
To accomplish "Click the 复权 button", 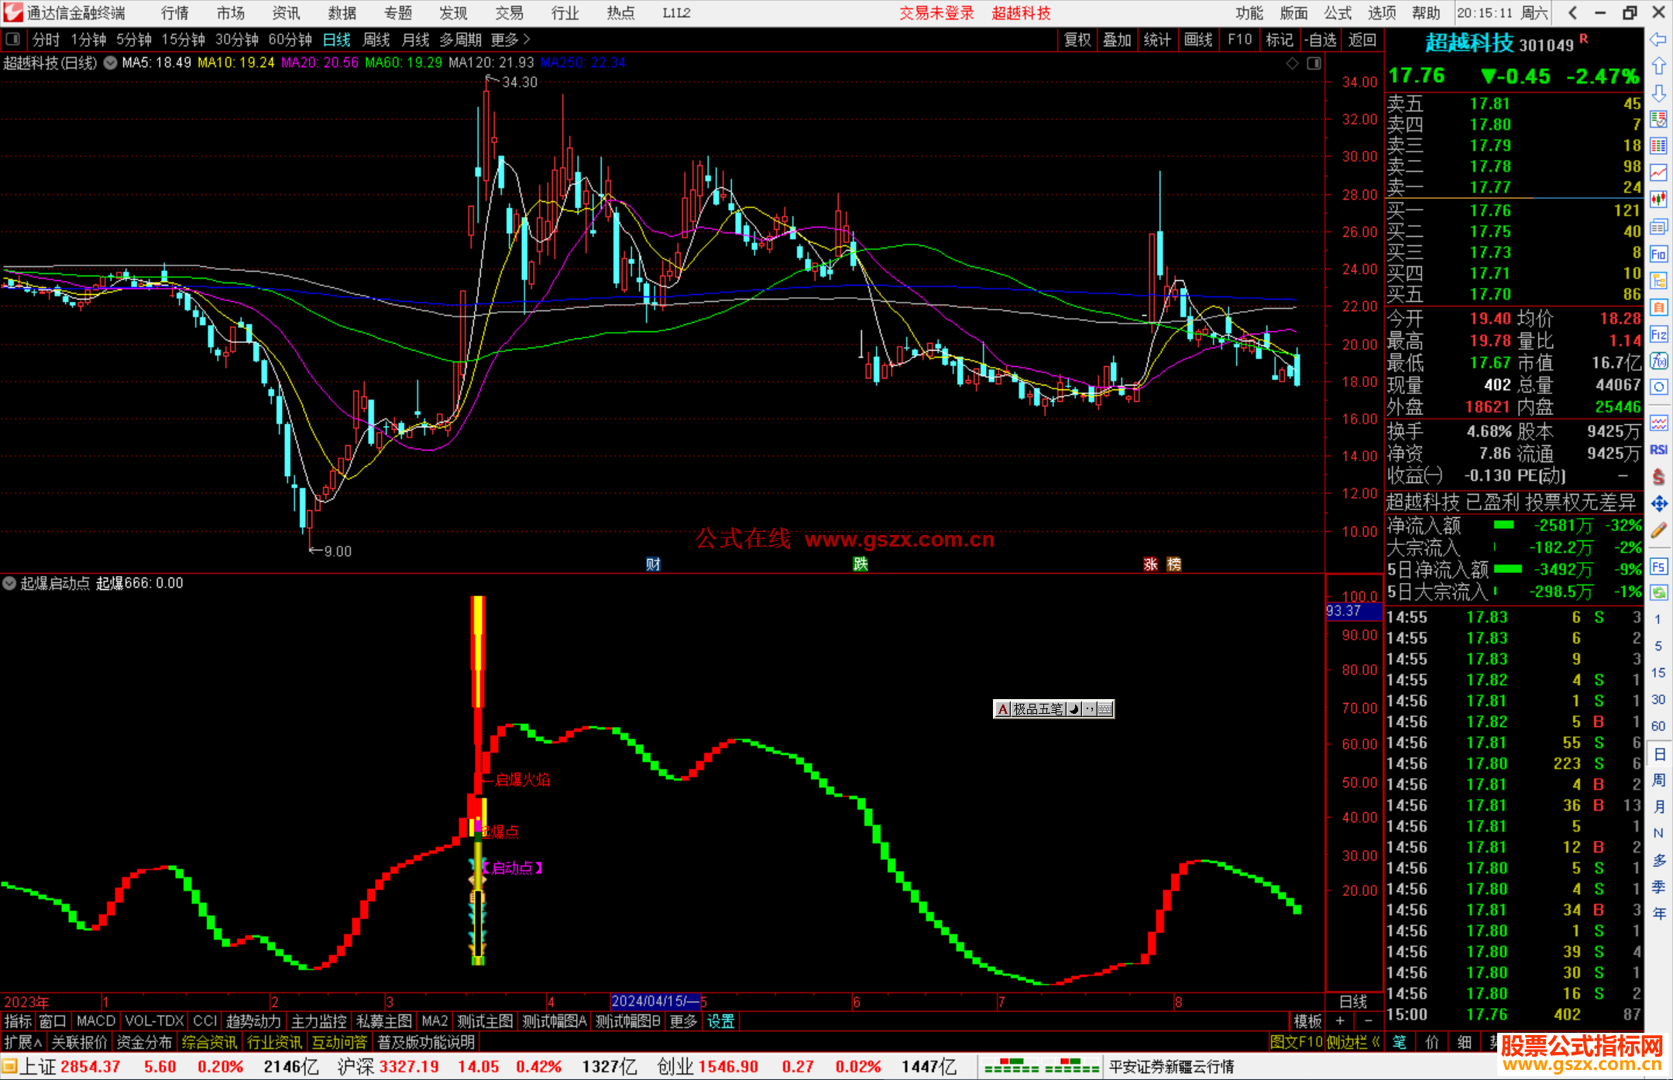I will pyautogui.click(x=1077, y=39).
